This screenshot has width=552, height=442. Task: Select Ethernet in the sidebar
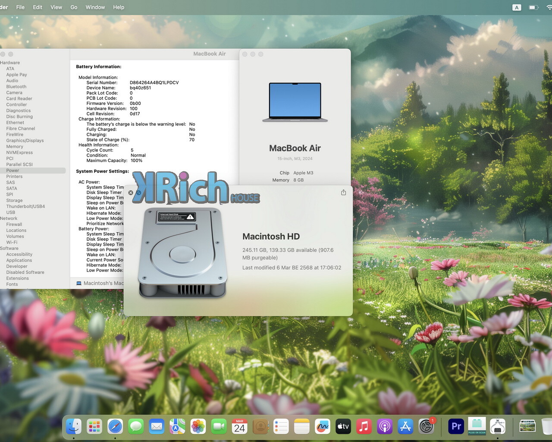point(15,123)
